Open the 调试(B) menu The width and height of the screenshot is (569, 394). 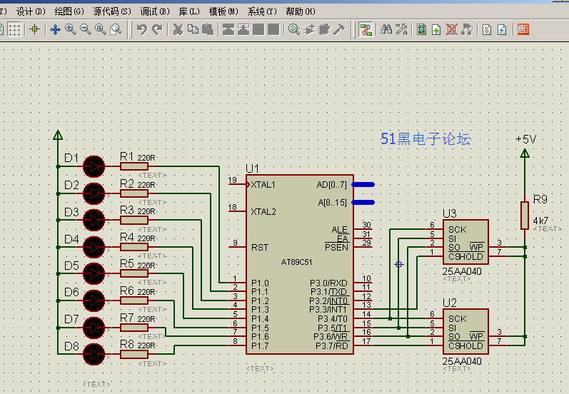pos(155,11)
